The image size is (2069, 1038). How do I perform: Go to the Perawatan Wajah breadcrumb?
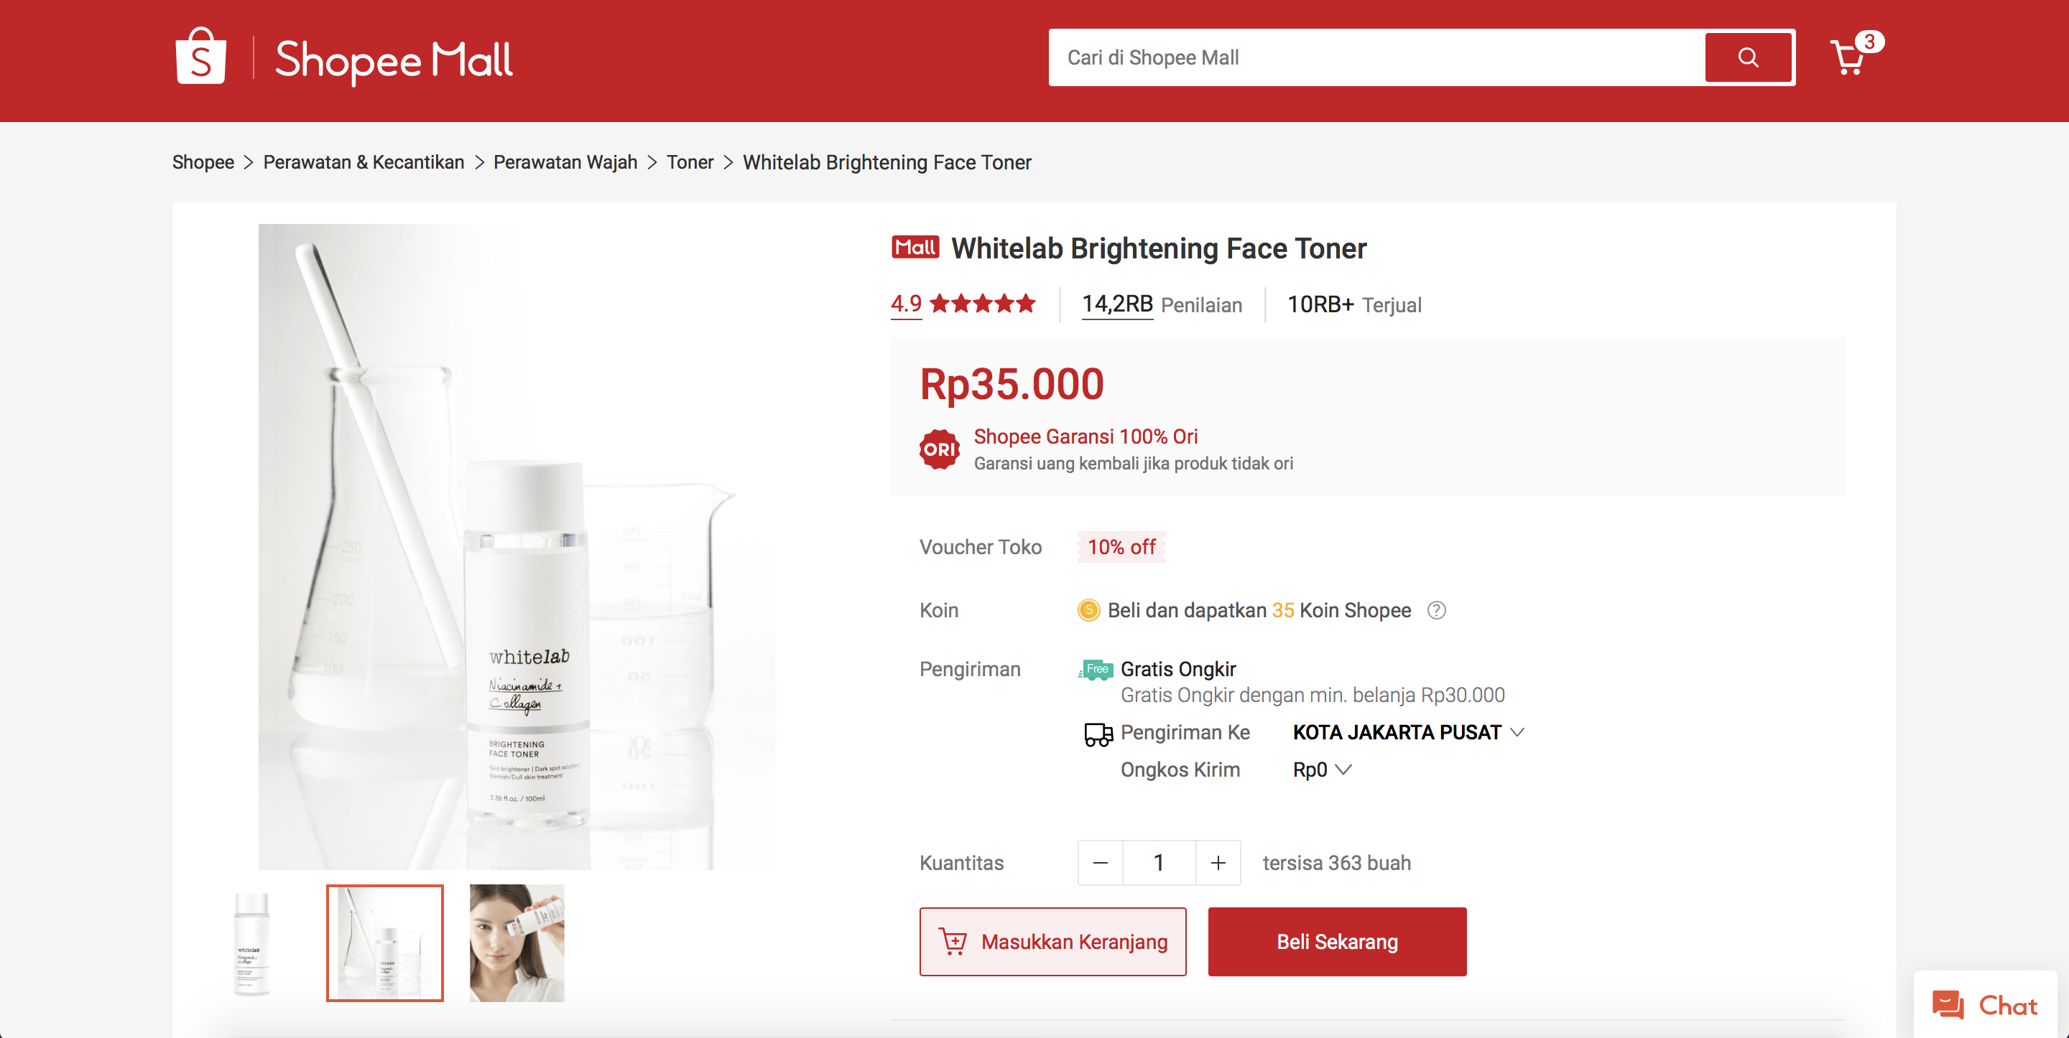point(565,163)
